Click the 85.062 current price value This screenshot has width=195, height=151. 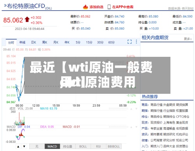click(x=13, y=20)
